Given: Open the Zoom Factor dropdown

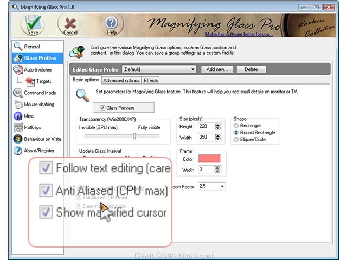Looking at the screenshot, I should point(212,186).
